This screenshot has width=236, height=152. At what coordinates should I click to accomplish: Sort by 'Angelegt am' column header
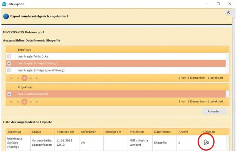tap(67, 132)
